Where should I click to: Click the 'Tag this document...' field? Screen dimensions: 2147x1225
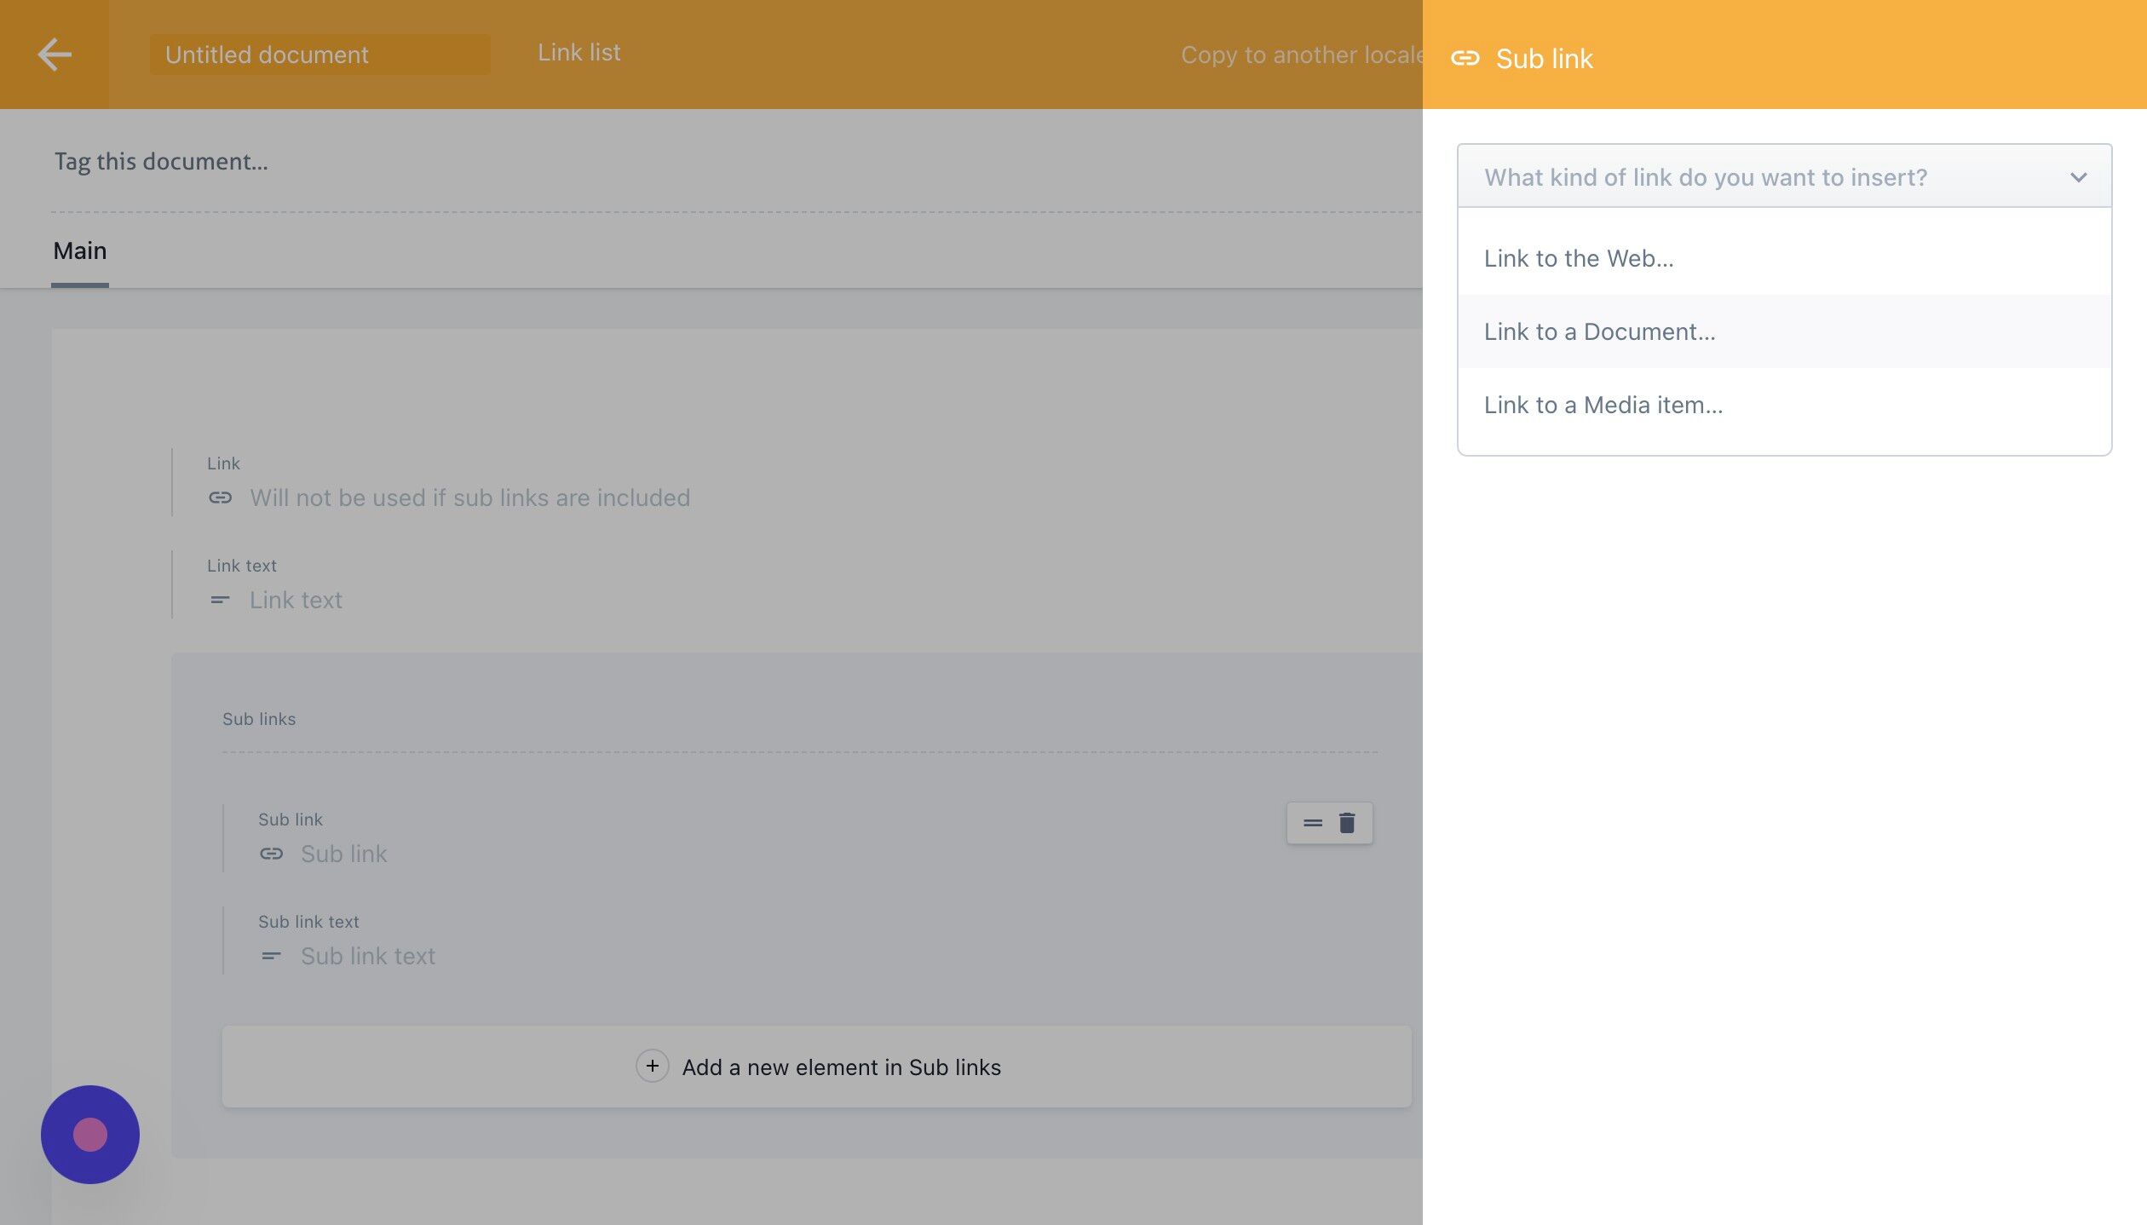coord(161,161)
